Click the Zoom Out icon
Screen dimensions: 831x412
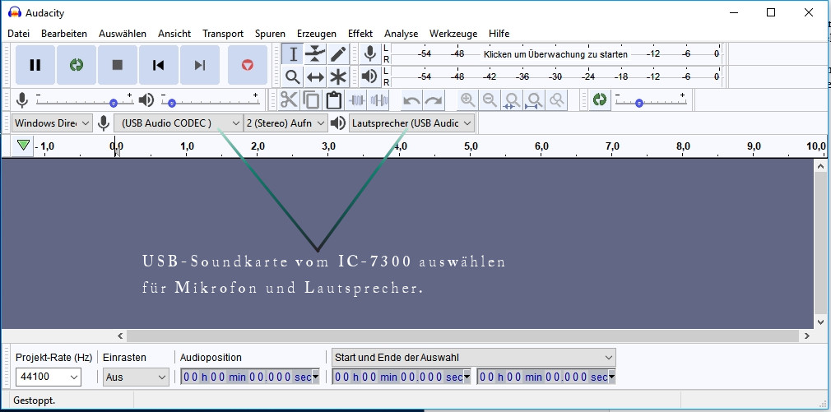click(490, 100)
